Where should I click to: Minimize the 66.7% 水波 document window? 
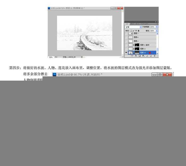(x=154, y=75)
